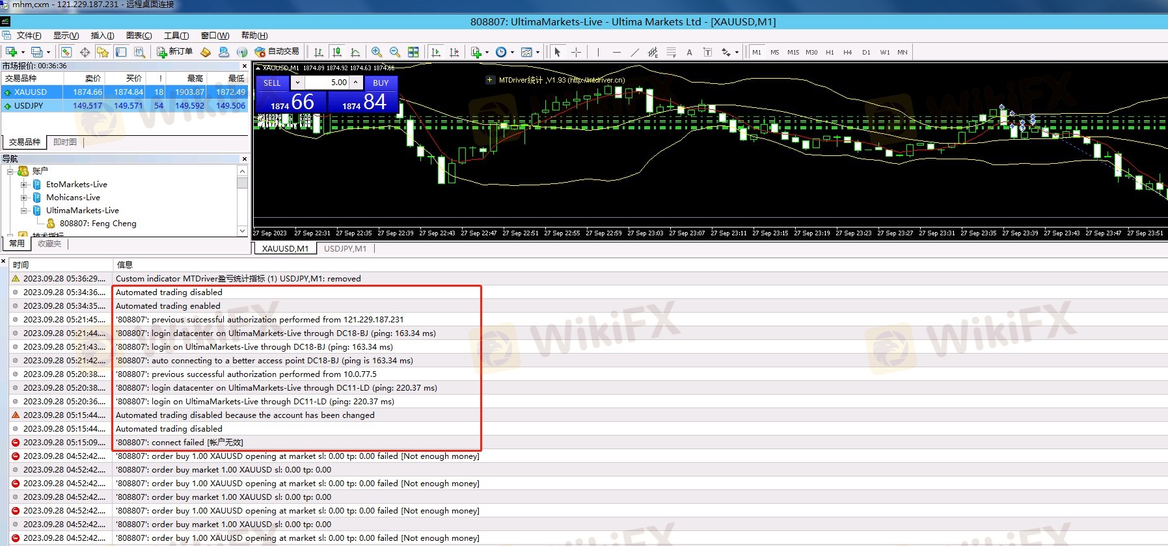This screenshot has height=546, width=1168.
Task: Select the equidistant channel tool
Action: (x=653, y=52)
